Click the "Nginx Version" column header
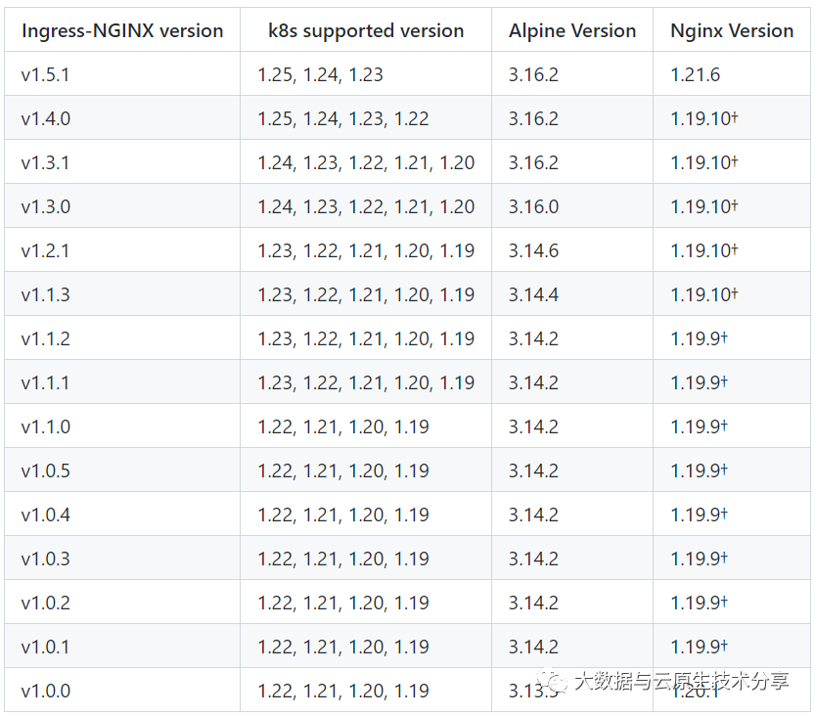 click(732, 30)
